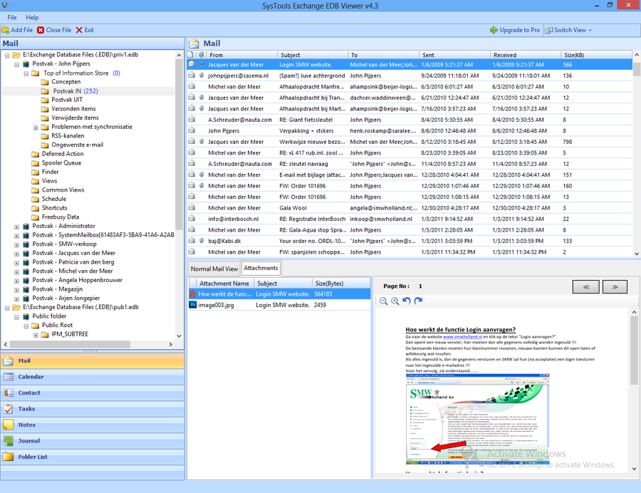The height and width of the screenshot is (493, 641).
Task: Go to next attachment page
Action: [x=615, y=287]
